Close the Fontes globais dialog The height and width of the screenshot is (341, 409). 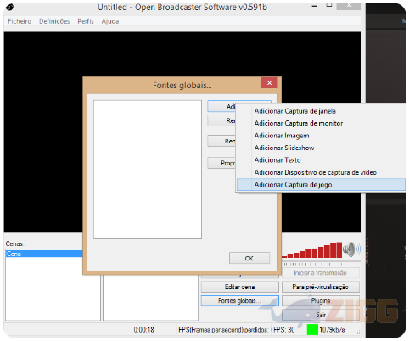tap(269, 83)
